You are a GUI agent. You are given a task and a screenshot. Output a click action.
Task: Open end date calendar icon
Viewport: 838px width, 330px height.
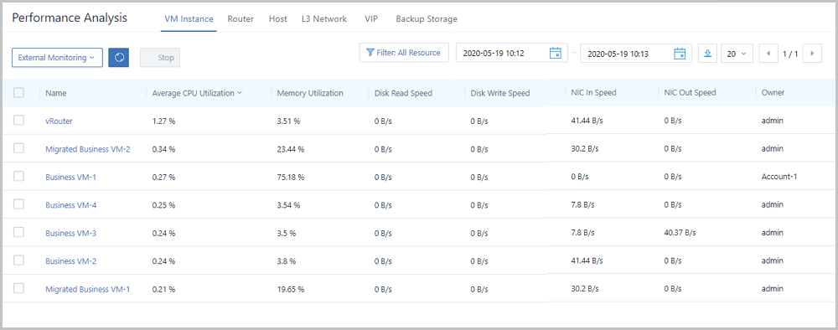pyautogui.click(x=680, y=54)
